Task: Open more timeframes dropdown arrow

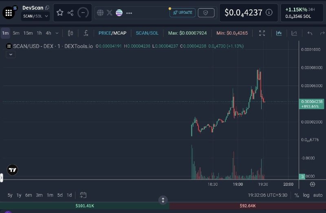Action: point(57,33)
